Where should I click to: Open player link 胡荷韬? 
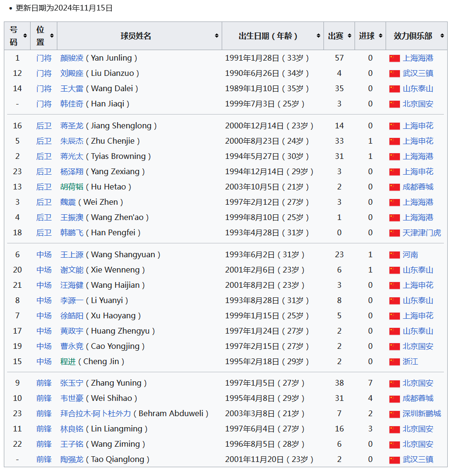pyautogui.click(x=72, y=187)
